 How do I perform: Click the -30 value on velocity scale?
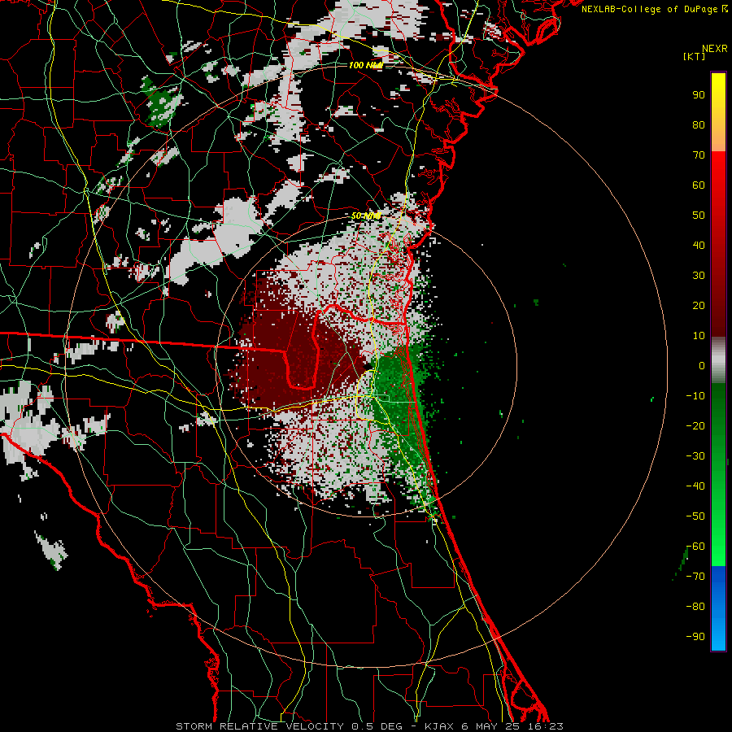[695, 456]
